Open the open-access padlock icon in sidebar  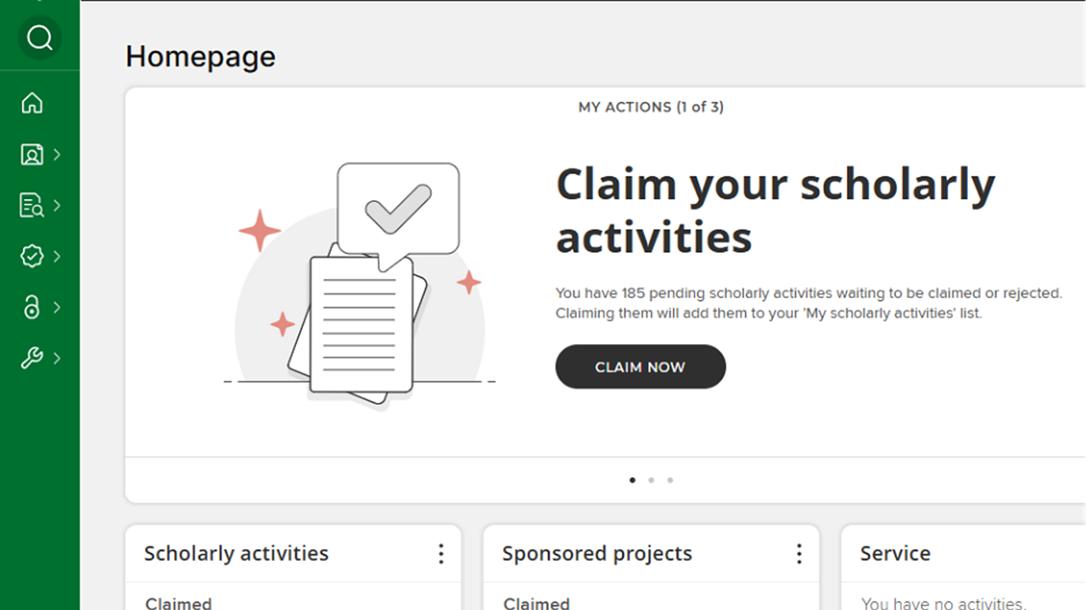point(32,308)
